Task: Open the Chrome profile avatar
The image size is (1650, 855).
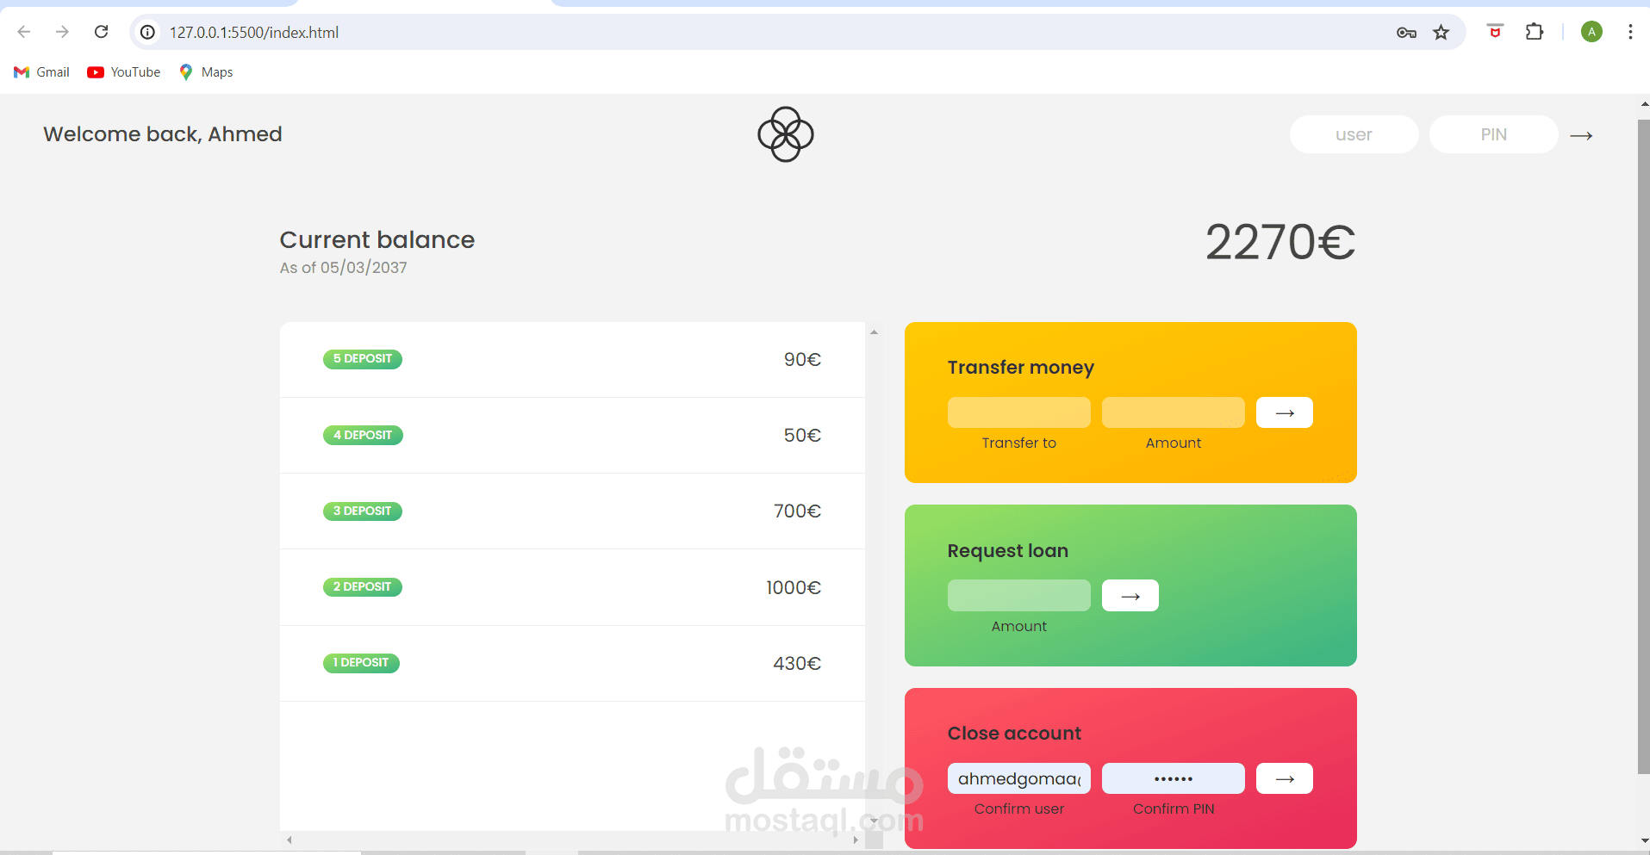Action: tap(1591, 32)
